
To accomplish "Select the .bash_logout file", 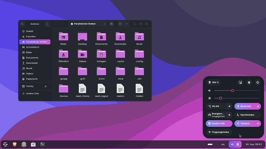I will click(101, 89).
